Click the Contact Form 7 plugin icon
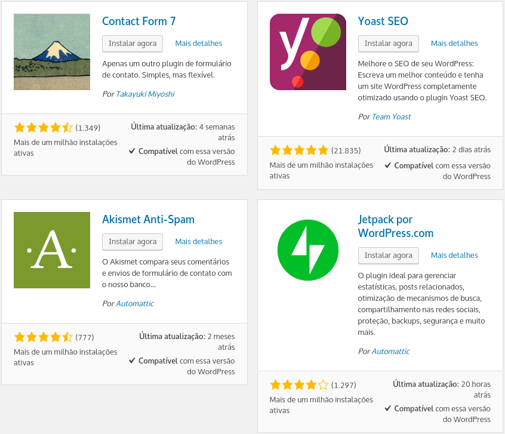This screenshot has height=434, width=505. 51,52
